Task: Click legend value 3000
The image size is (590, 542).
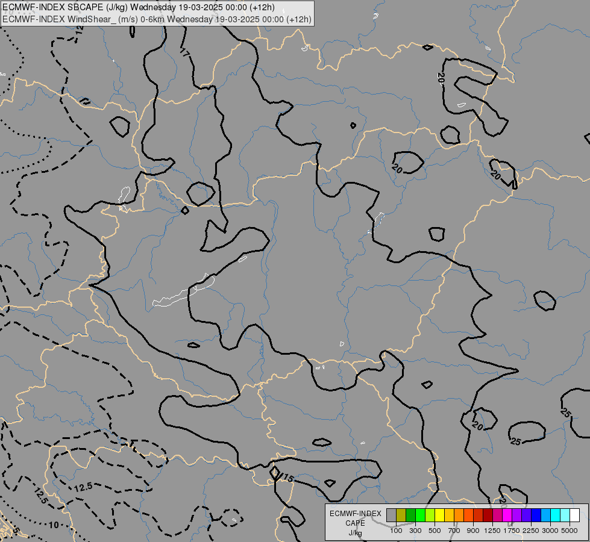Action: [550, 531]
